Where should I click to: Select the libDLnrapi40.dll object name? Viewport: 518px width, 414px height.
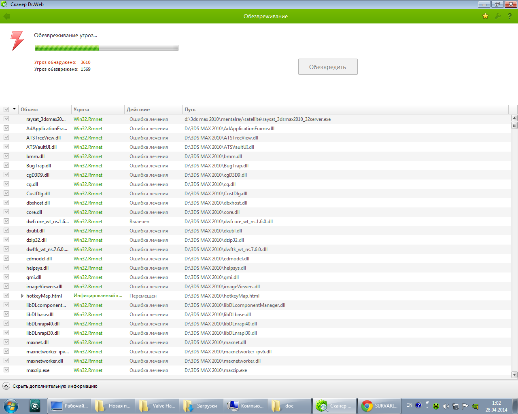pos(43,324)
